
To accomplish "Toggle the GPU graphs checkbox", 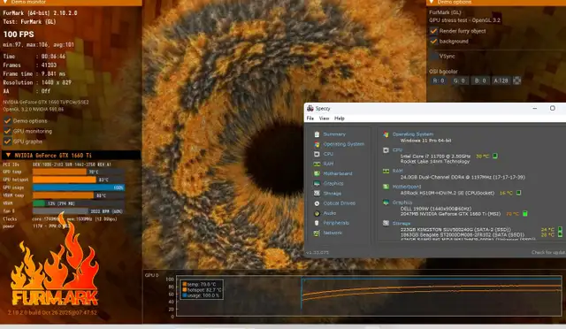I will tap(7, 142).
